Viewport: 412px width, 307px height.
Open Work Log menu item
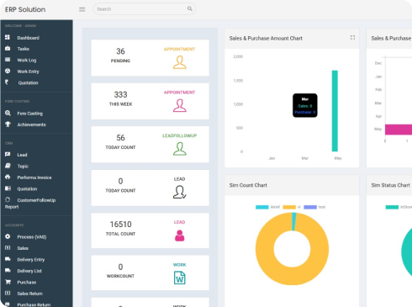pos(27,61)
